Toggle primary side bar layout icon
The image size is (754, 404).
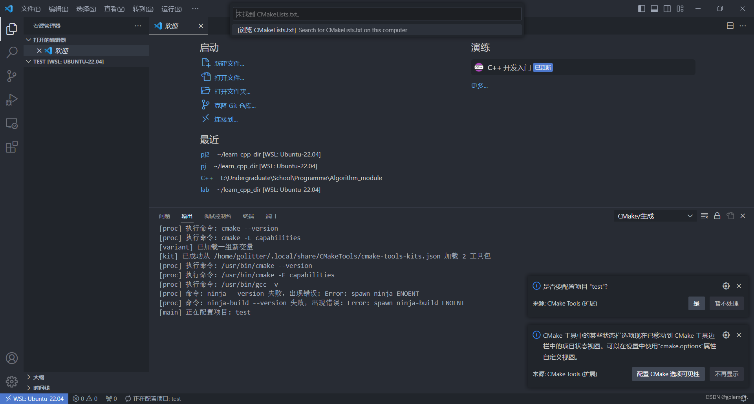click(x=642, y=9)
